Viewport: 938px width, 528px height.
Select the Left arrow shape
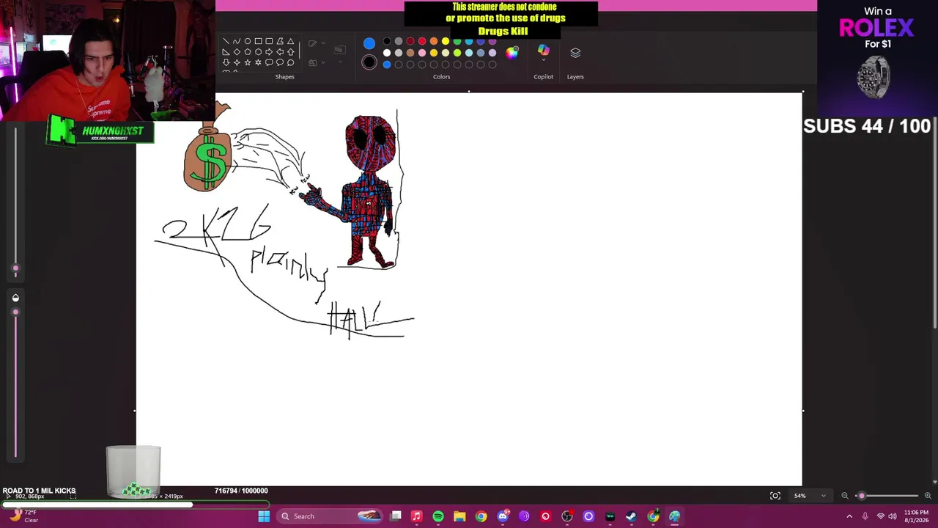(x=280, y=52)
